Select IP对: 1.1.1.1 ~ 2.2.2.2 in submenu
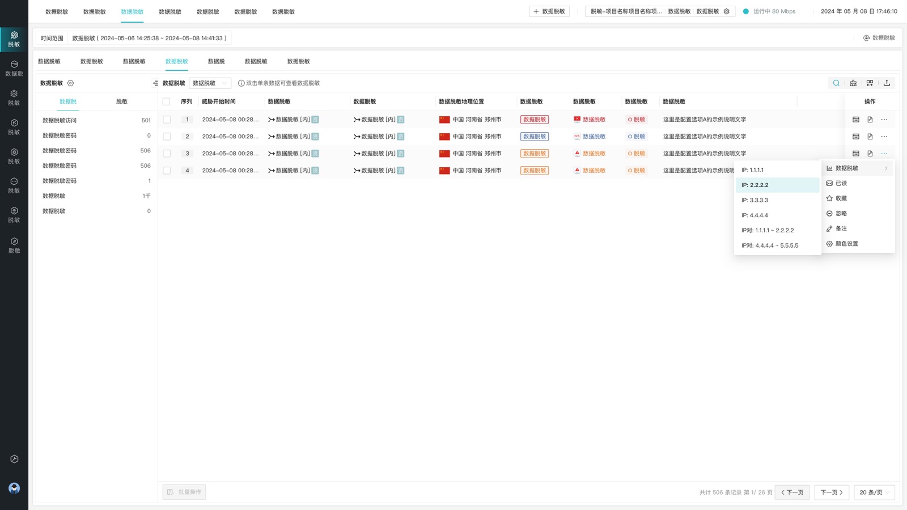907x510 pixels. click(x=778, y=231)
